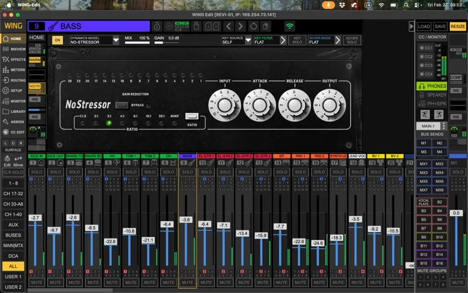Open CC Edit page in sidebar
The height and width of the screenshot is (293, 468).
click(x=13, y=132)
